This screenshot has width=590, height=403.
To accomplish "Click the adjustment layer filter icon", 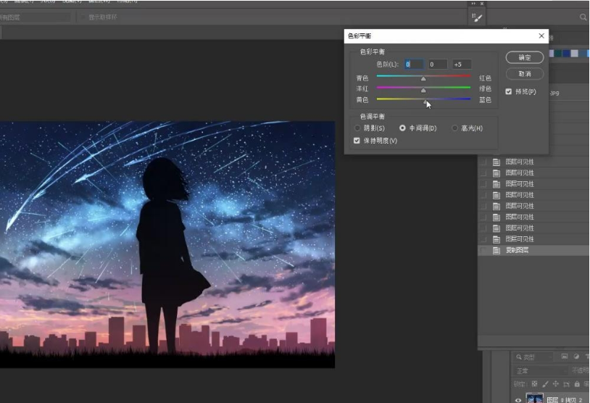I will 576,357.
